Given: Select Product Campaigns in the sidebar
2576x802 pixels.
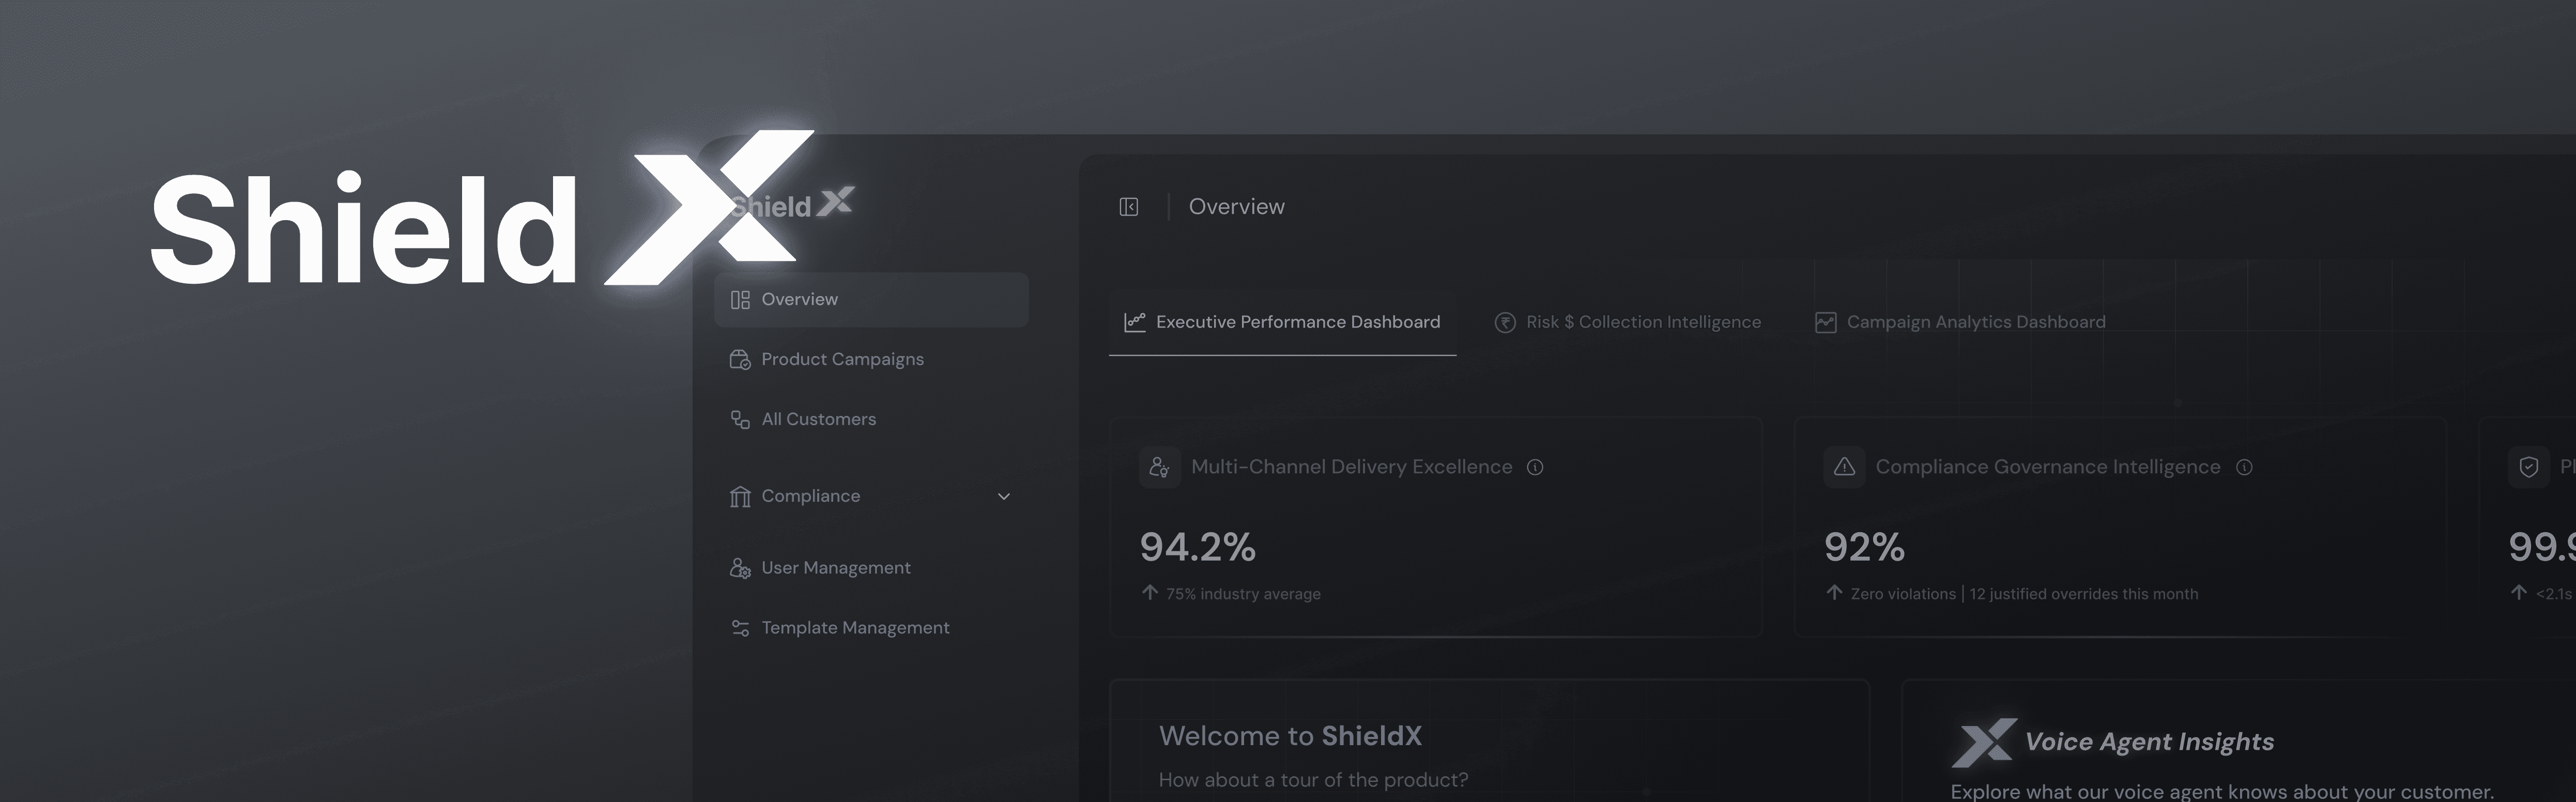Looking at the screenshot, I should pyautogui.click(x=842, y=360).
